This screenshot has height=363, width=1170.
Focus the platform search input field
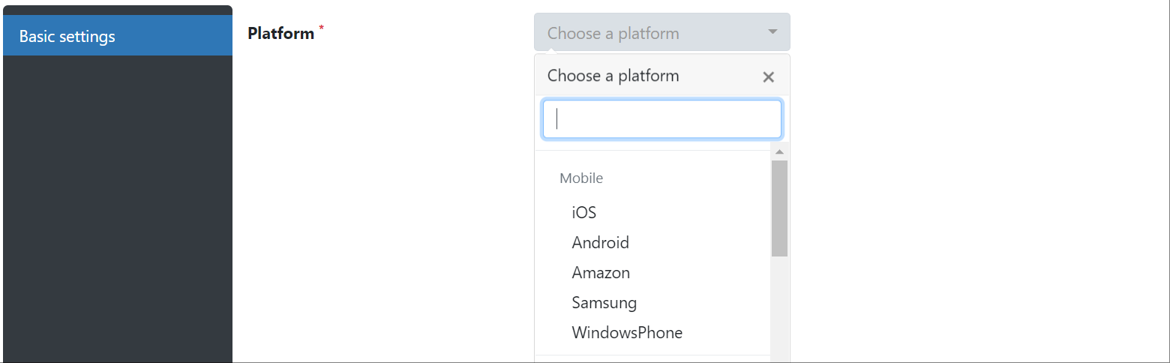(661, 119)
